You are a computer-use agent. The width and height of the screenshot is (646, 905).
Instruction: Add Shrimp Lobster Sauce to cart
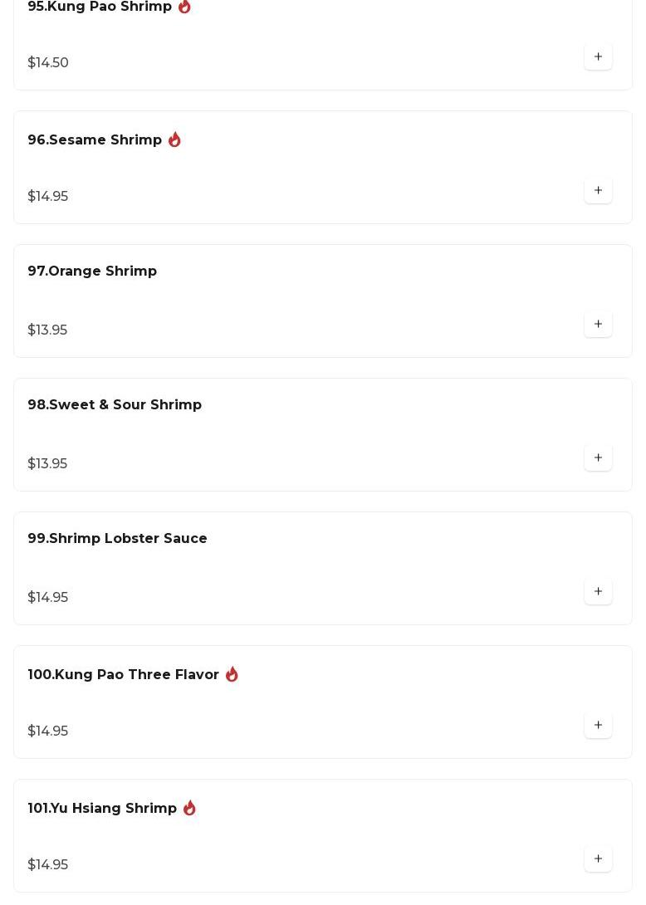(x=598, y=592)
